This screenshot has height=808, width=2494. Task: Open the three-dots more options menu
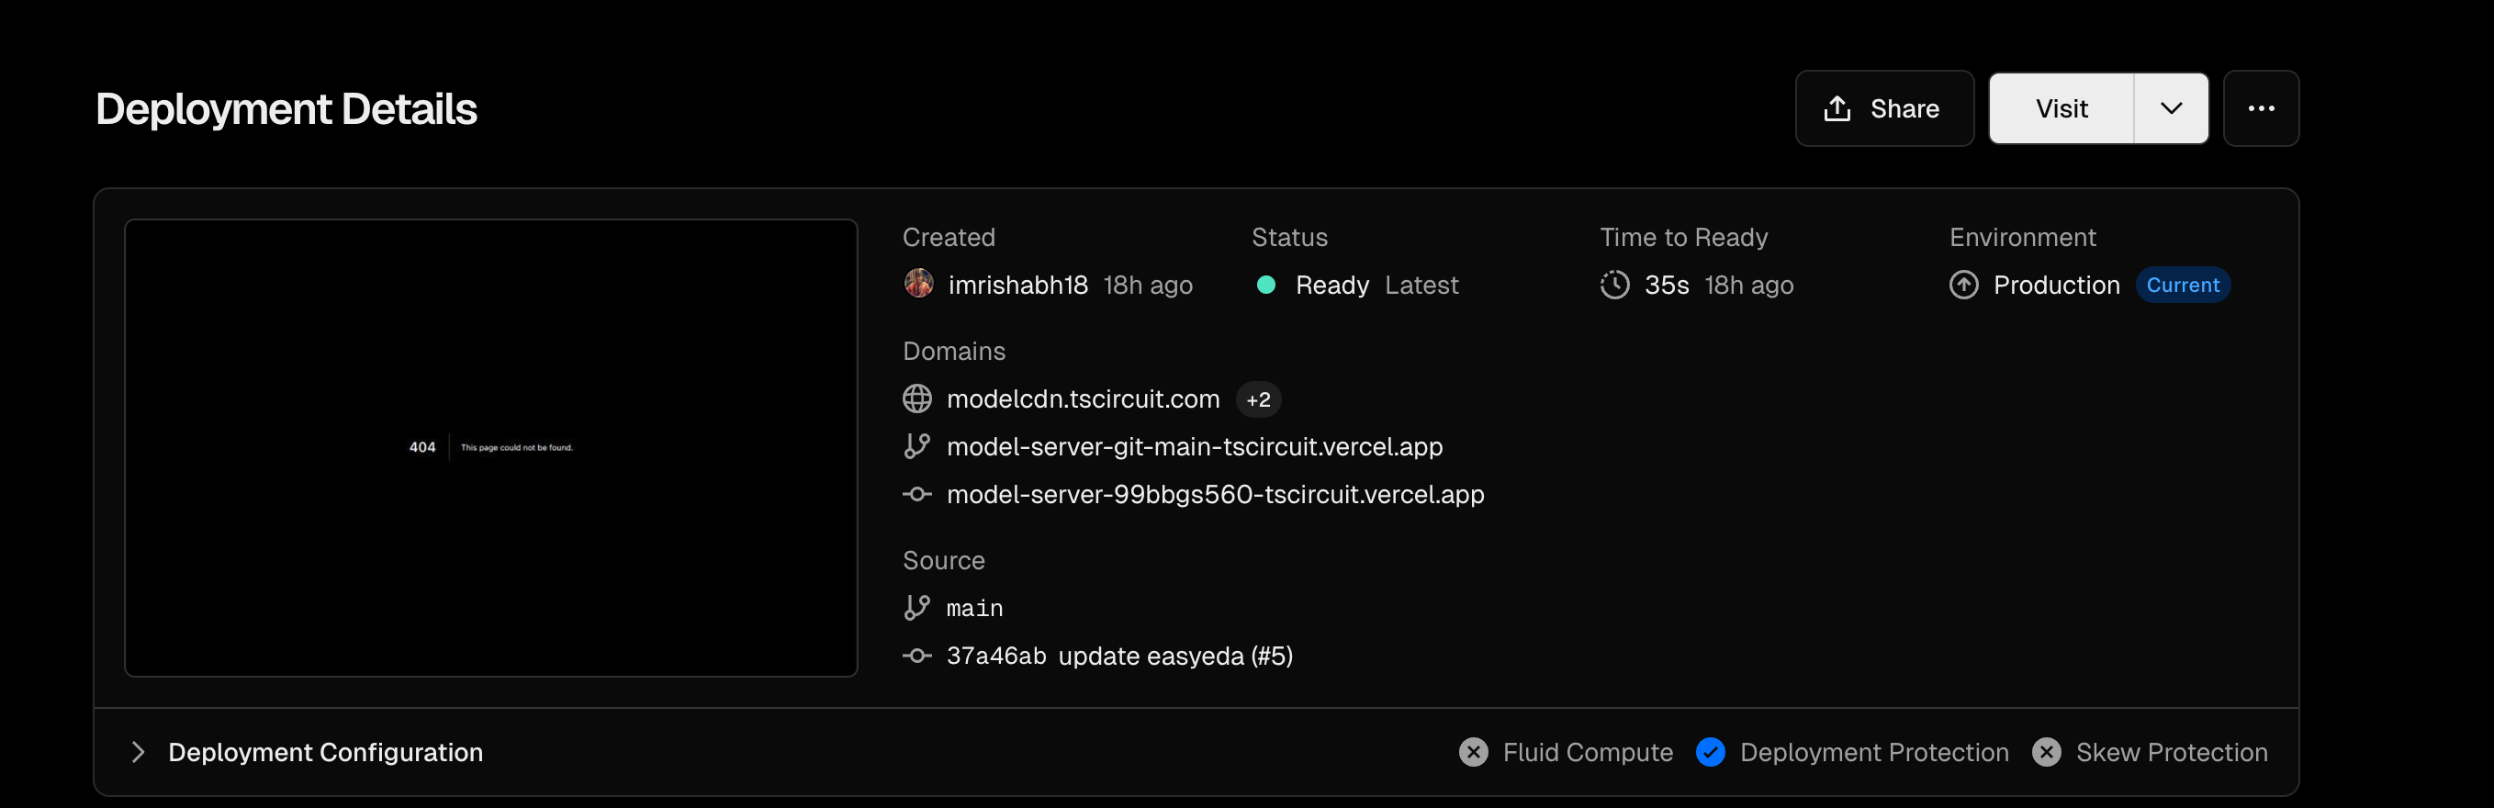click(x=2261, y=108)
